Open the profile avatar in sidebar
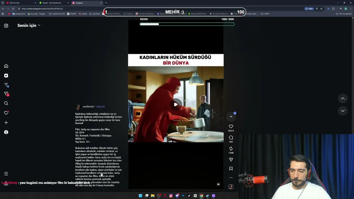Screen dimensions: 354x199 tap(6, 132)
